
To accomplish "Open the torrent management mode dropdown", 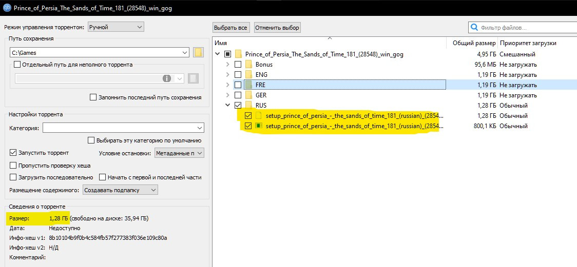I will 116,27.
